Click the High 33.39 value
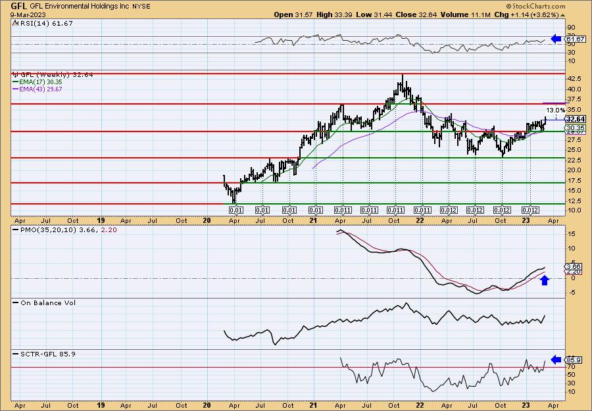592x411 pixels. pos(335,14)
